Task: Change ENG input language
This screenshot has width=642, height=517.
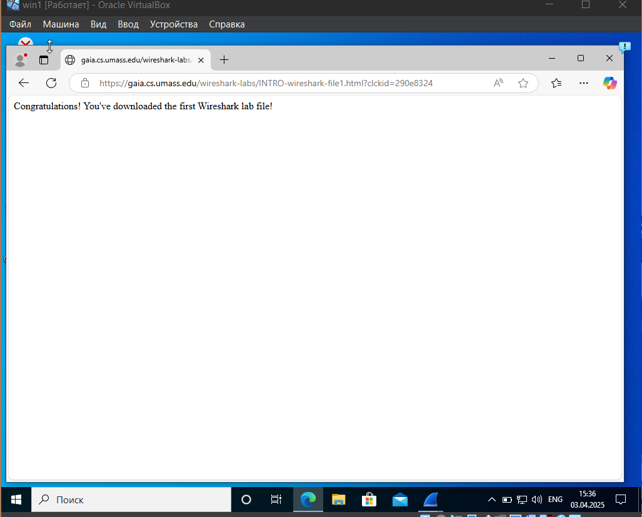Action: (x=555, y=500)
